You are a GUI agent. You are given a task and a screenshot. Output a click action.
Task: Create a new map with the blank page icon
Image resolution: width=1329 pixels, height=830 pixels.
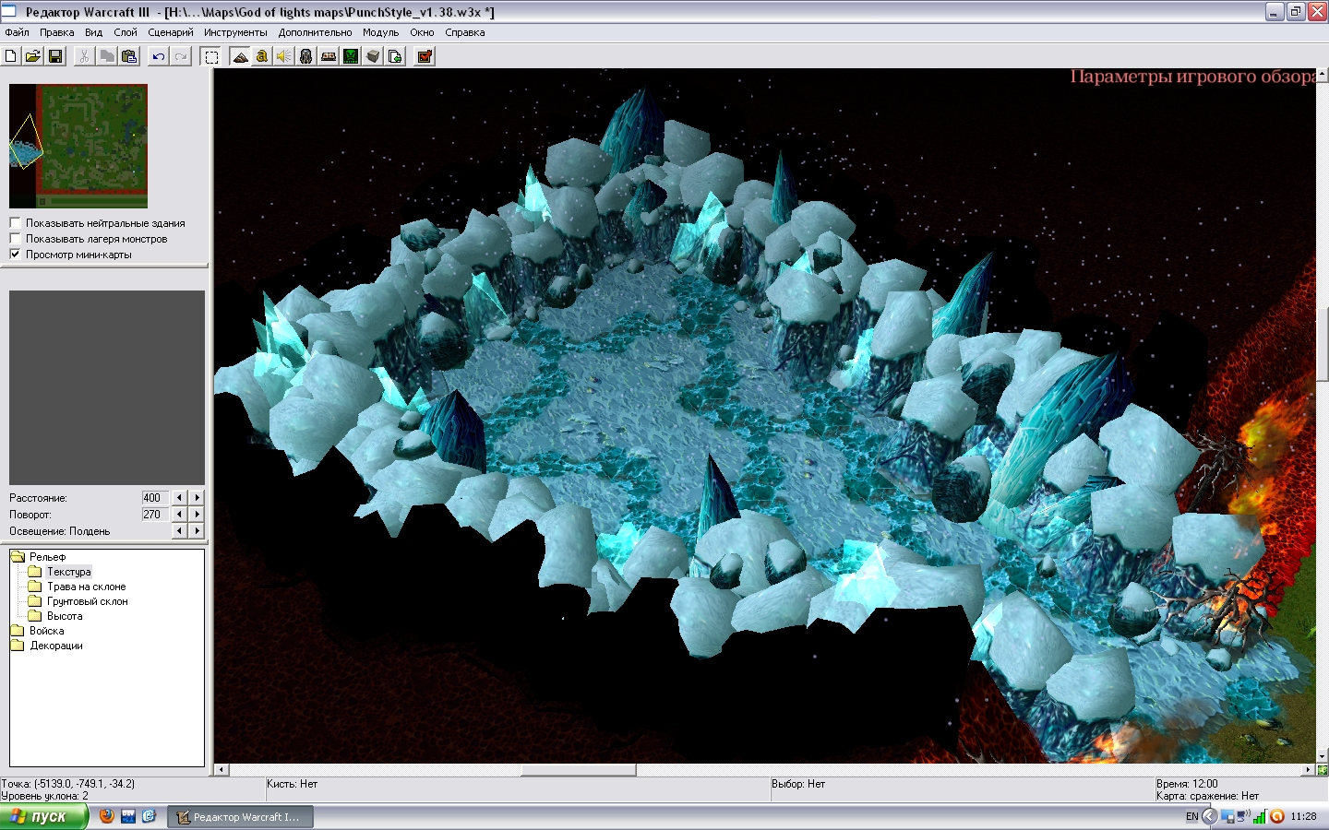click(11, 56)
